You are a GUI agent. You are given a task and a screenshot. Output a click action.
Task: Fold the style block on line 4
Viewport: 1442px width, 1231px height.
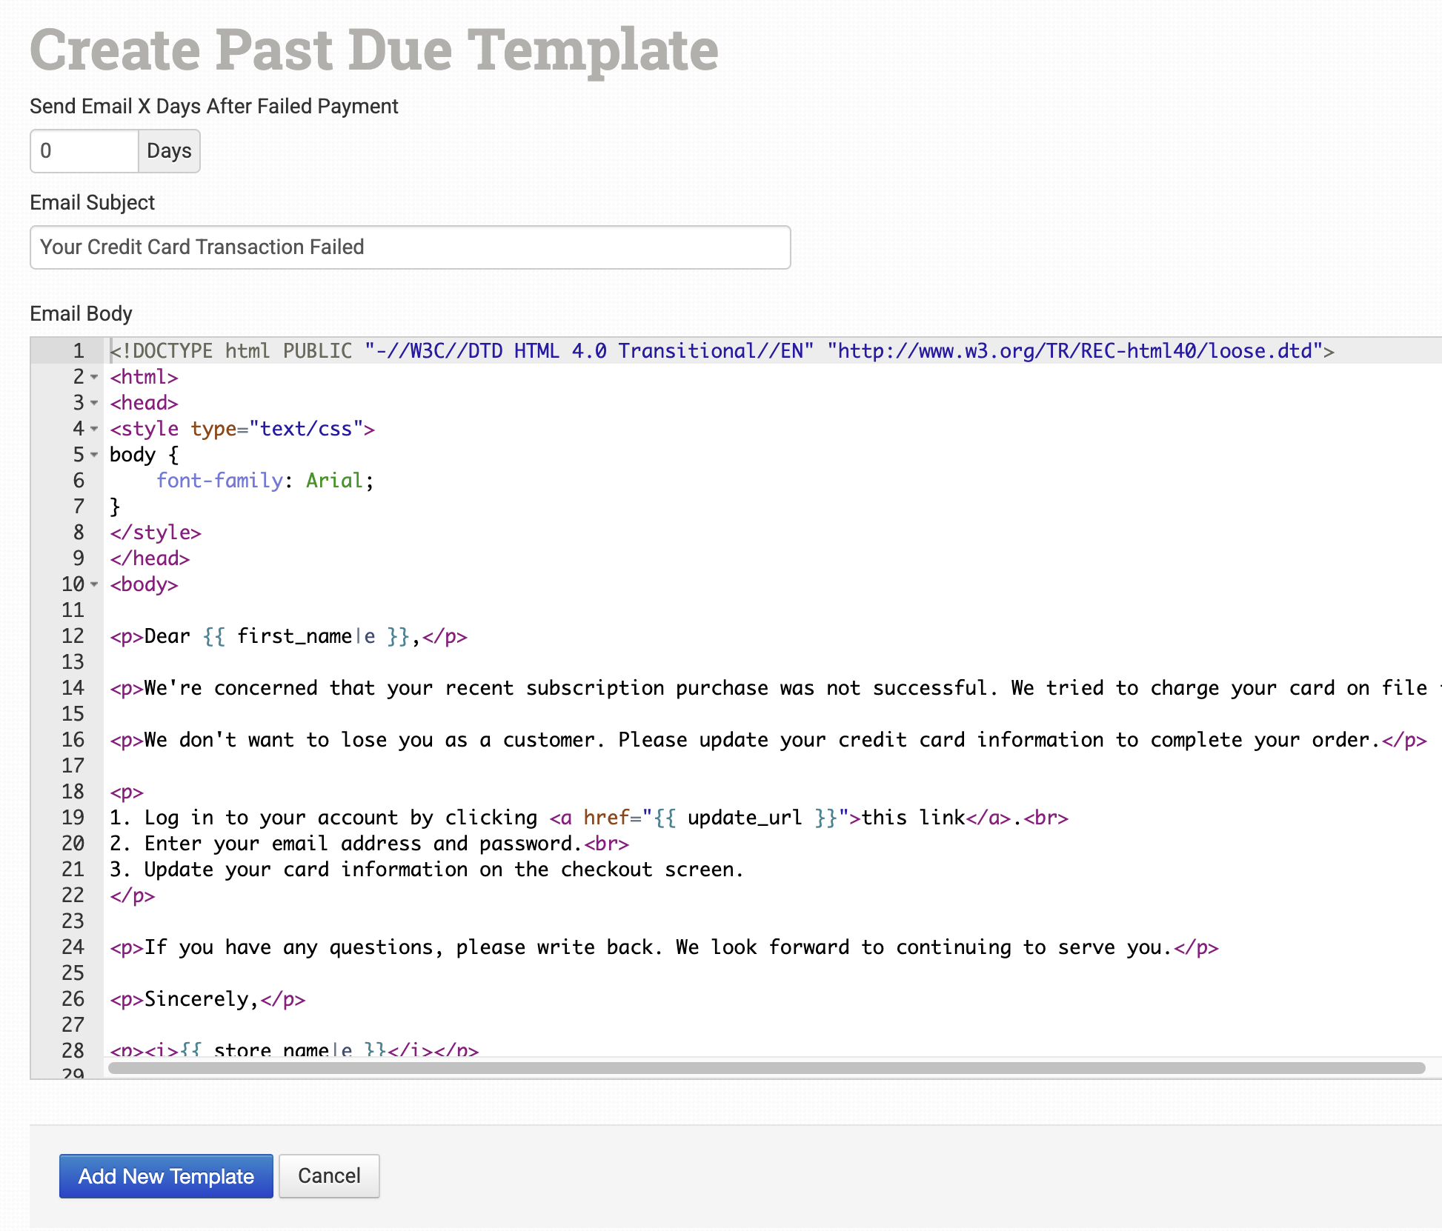(x=94, y=429)
